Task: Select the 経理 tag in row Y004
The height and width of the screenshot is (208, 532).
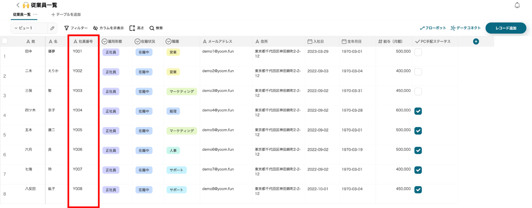Action: [x=173, y=111]
